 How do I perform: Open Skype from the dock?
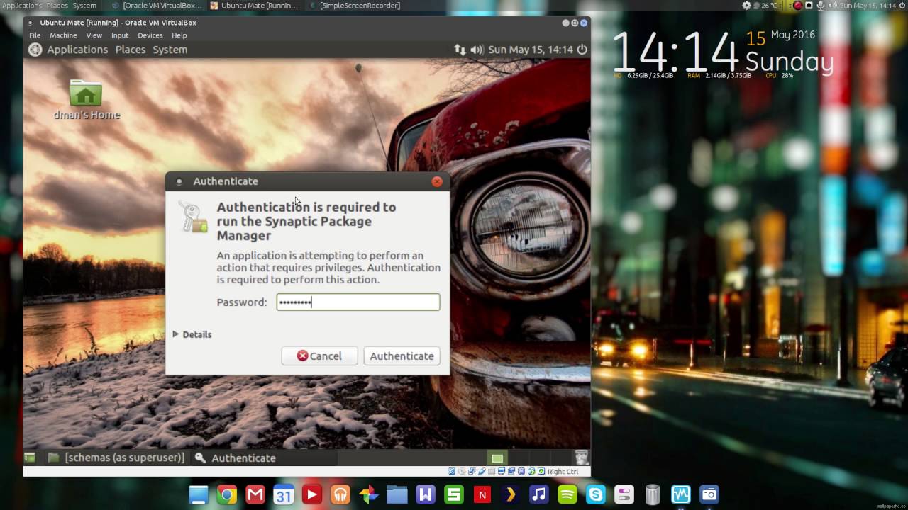coord(596,494)
